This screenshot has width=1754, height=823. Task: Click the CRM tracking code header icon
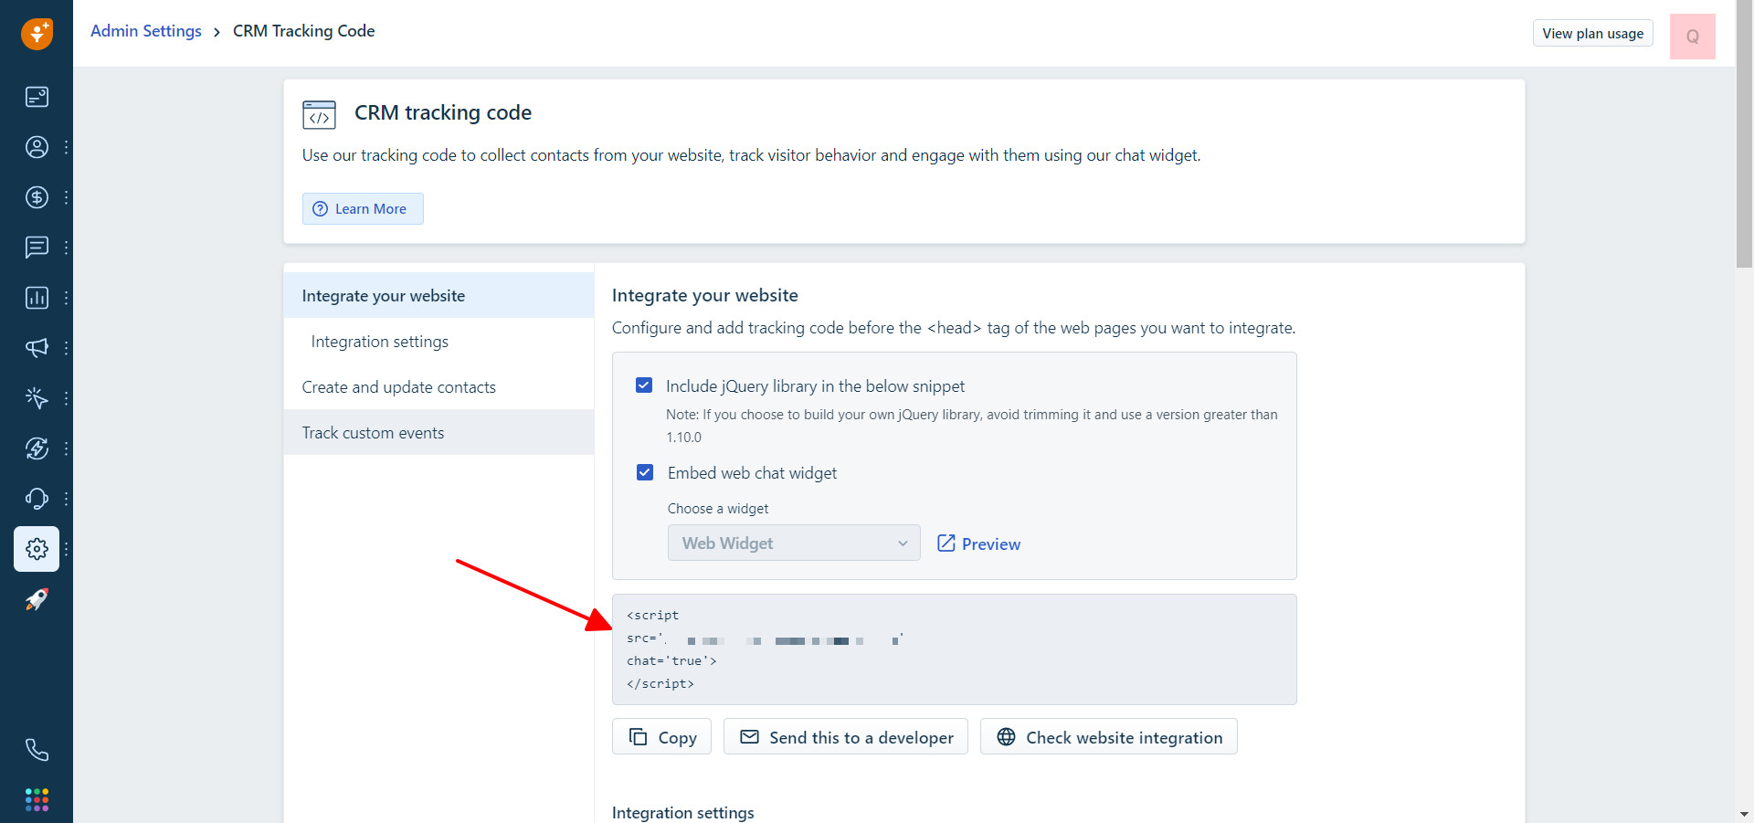tap(319, 114)
